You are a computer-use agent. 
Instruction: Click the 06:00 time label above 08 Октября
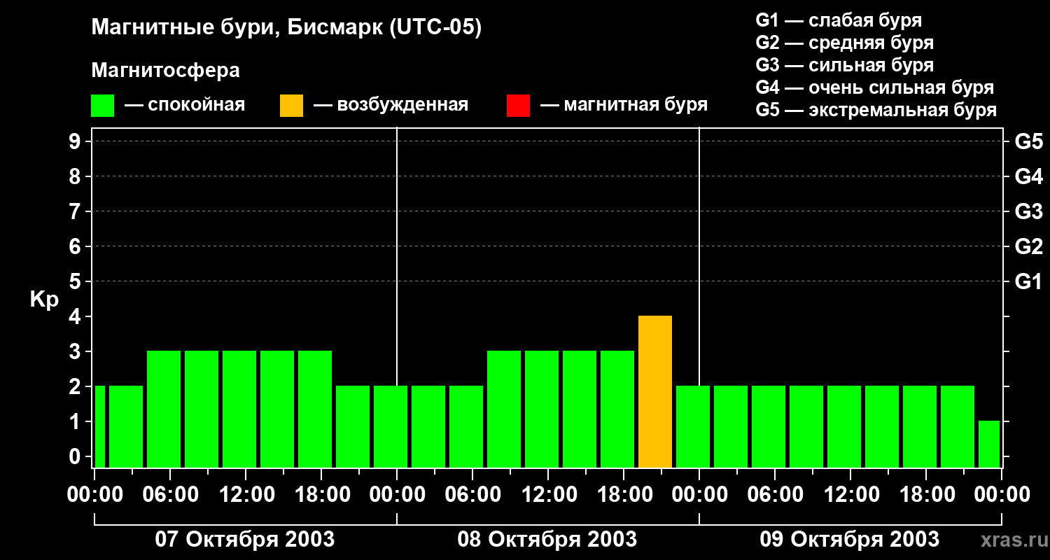click(x=472, y=495)
